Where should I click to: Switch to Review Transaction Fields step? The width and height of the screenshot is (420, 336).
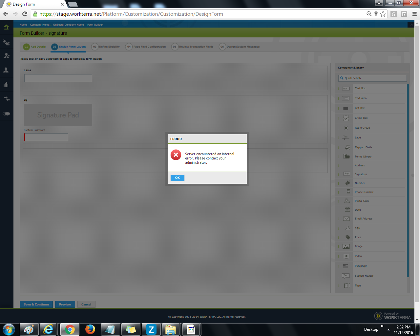pyautogui.click(x=193, y=47)
